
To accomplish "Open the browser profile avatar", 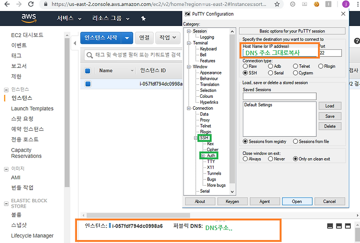I will (346, 4).
